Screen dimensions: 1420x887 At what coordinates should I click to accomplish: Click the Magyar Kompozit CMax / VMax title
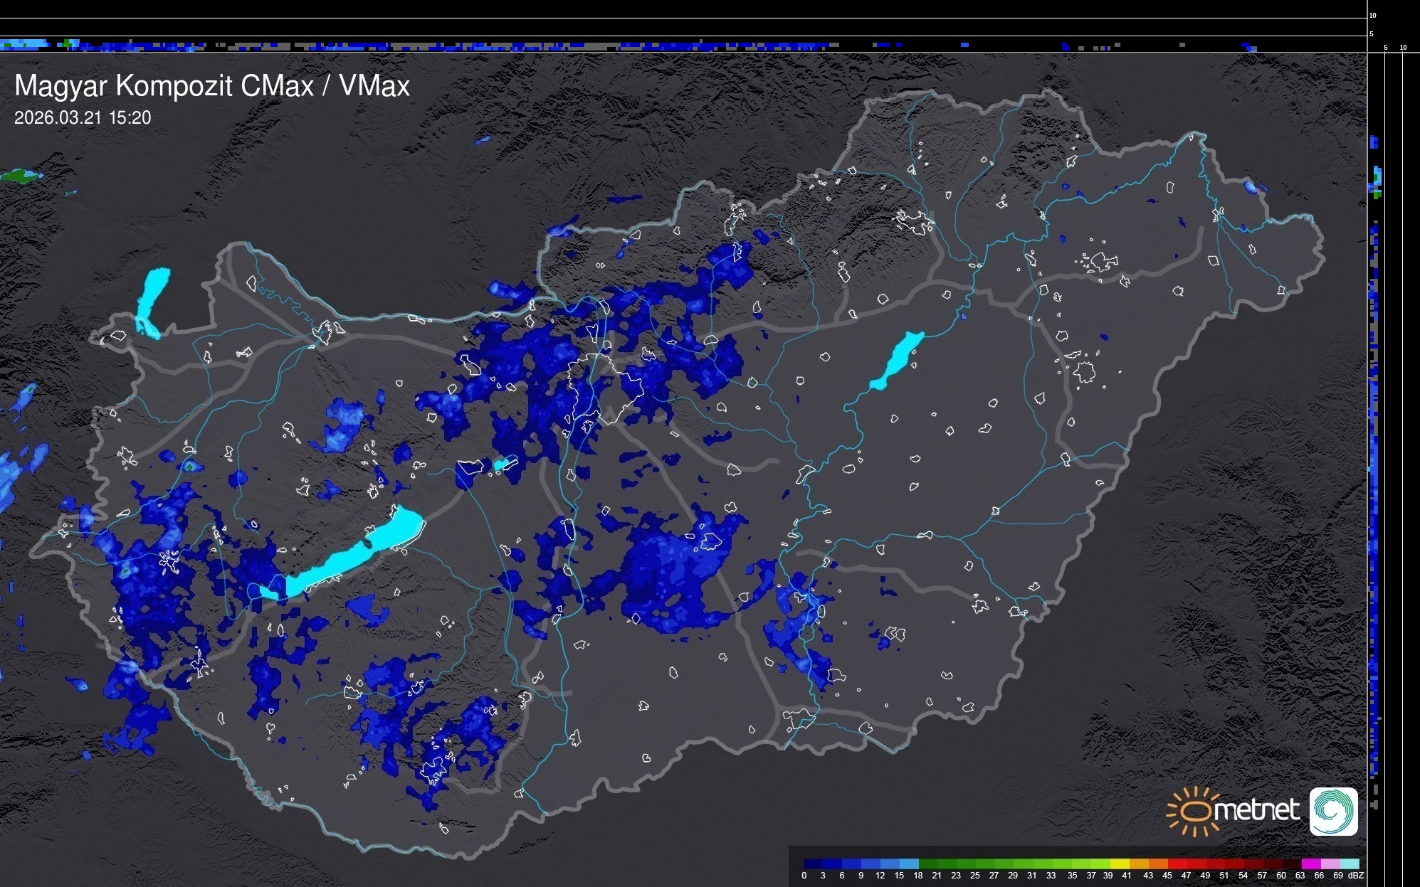[212, 85]
